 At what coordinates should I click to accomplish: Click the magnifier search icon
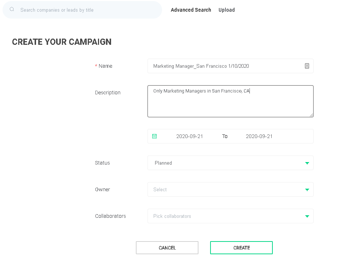point(12,9)
